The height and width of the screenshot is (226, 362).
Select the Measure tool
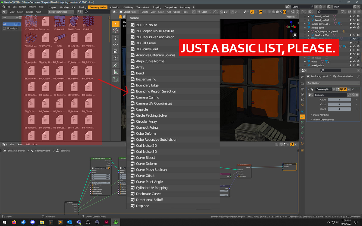(116, 72)
